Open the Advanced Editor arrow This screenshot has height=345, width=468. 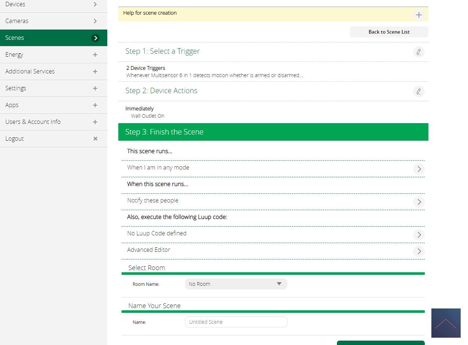pyautogui.click(x=419, y=251)
